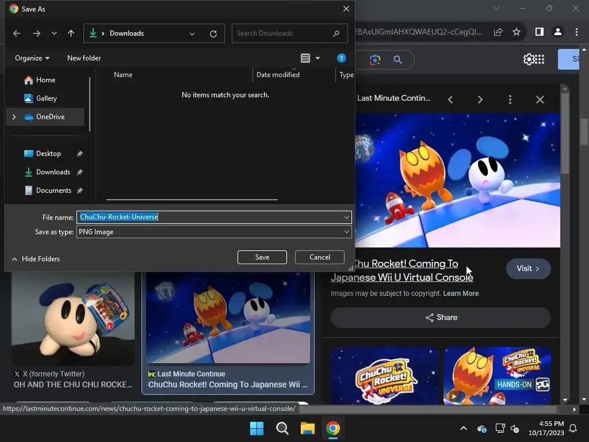Image resolution: width=589 pixels, height=442 pixels.
Task: Go back in Save As dialog
Action: (17, 33)
